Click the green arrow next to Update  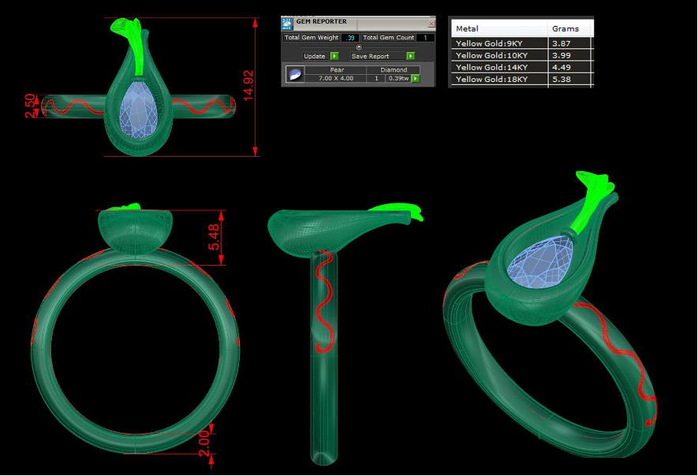(x=334, y=56)
